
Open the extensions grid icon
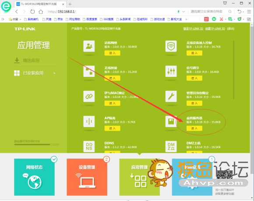[x=249, y=19]
